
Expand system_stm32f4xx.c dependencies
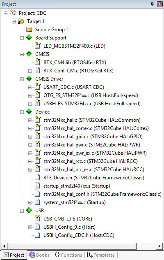[30, 202]
